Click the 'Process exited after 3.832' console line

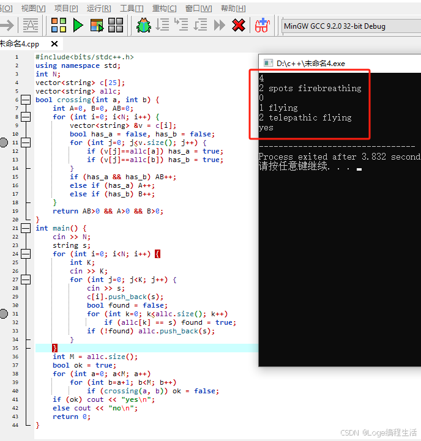pos(340,157)
